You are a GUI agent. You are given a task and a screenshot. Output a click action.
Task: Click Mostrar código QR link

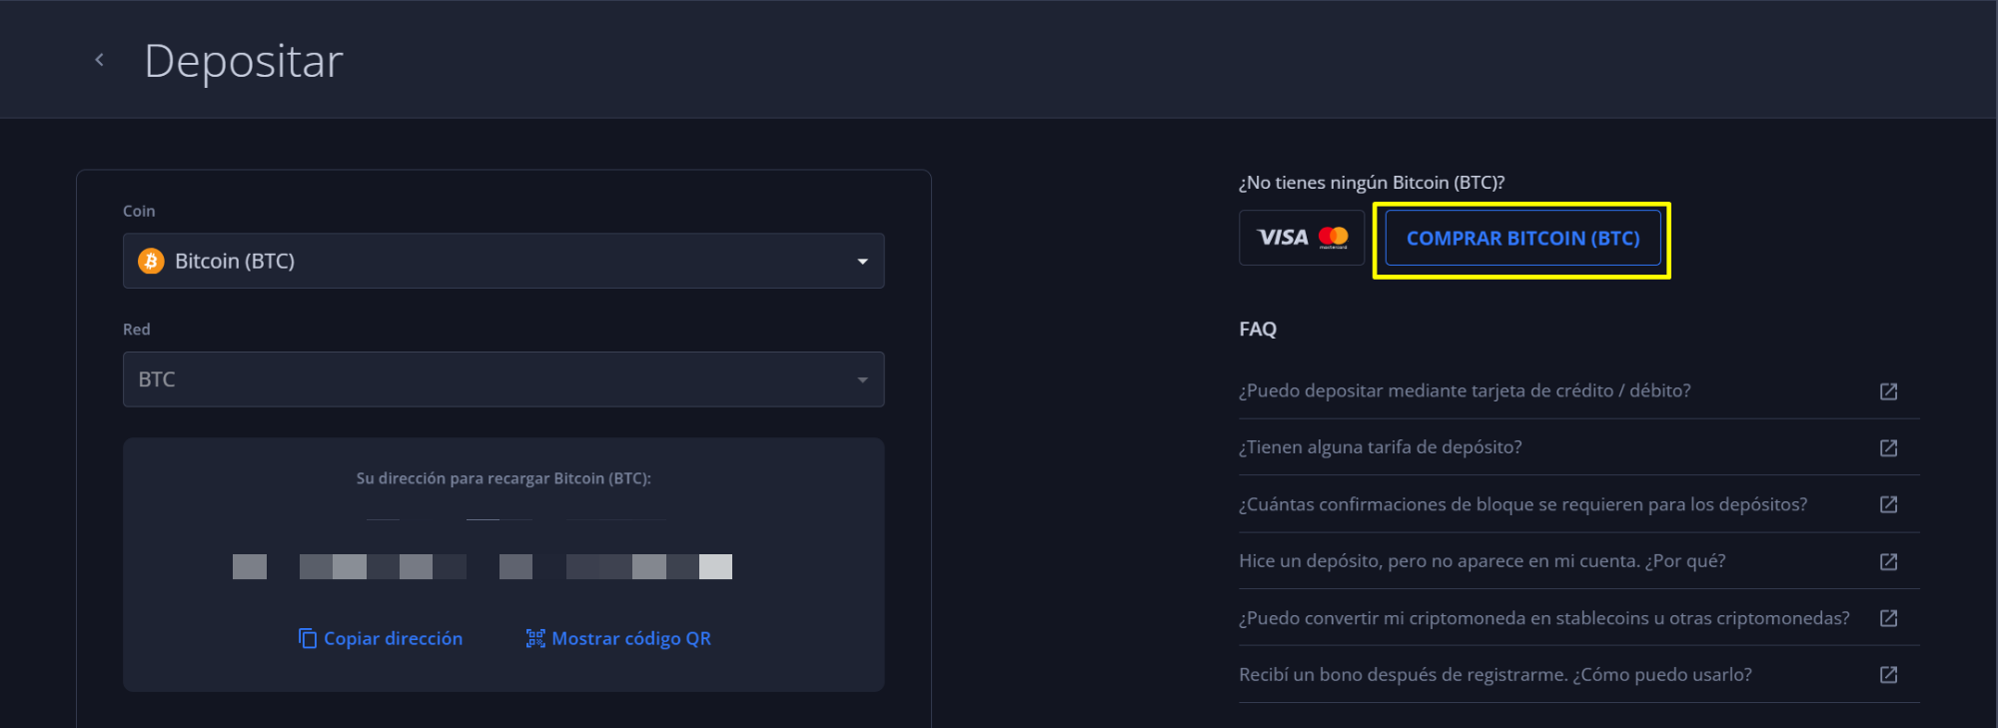pos(630,638)
